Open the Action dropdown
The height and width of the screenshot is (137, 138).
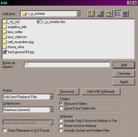[51, 97]
